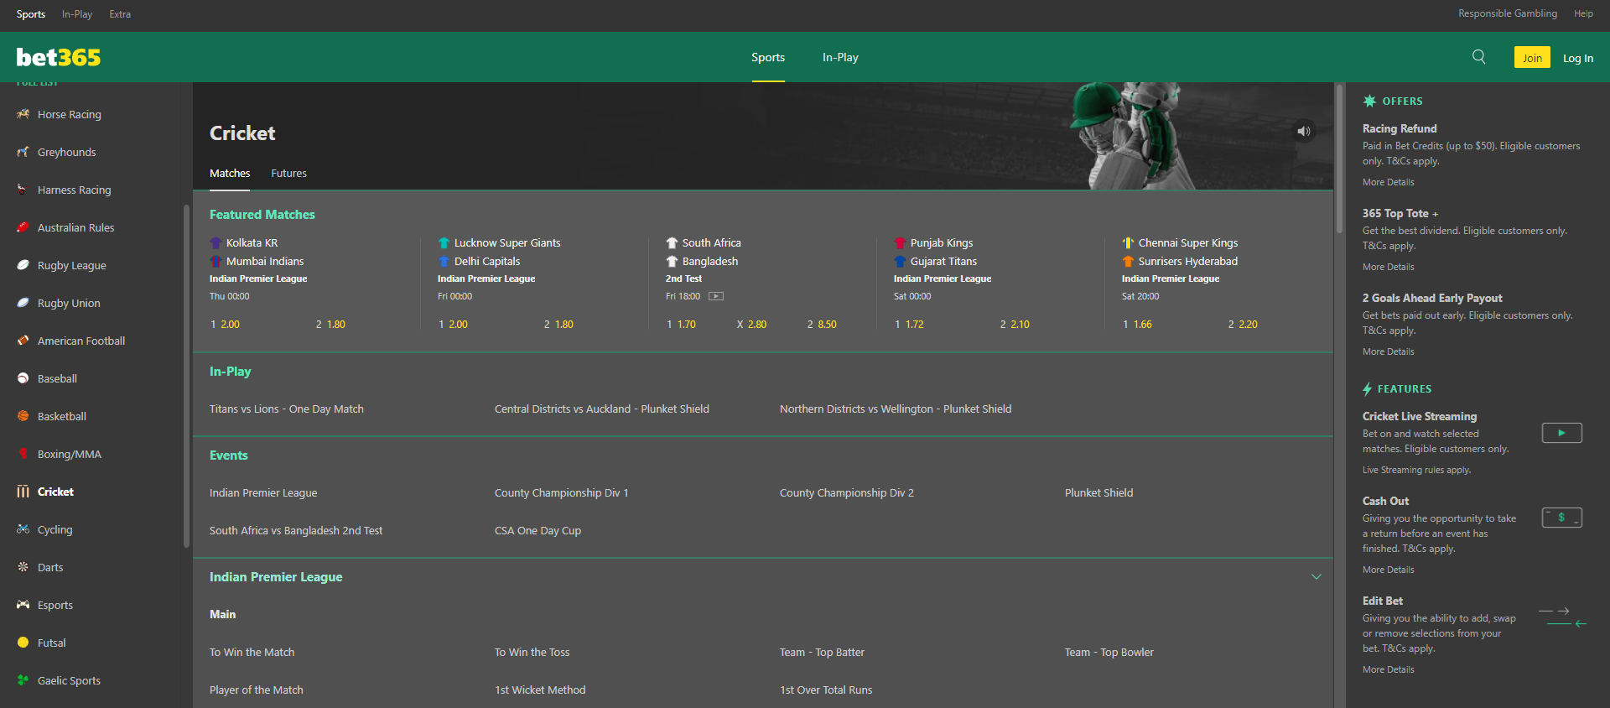Image resolution: width=1610 pixels, height=708 pixels.
Task: Toggle sound with the speaker icon
Action: coord(1304,131)
